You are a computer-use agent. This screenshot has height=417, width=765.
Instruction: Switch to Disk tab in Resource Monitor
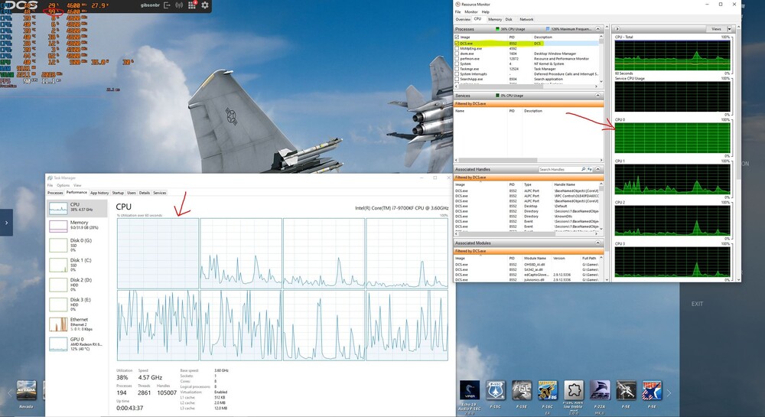(509, 19)
